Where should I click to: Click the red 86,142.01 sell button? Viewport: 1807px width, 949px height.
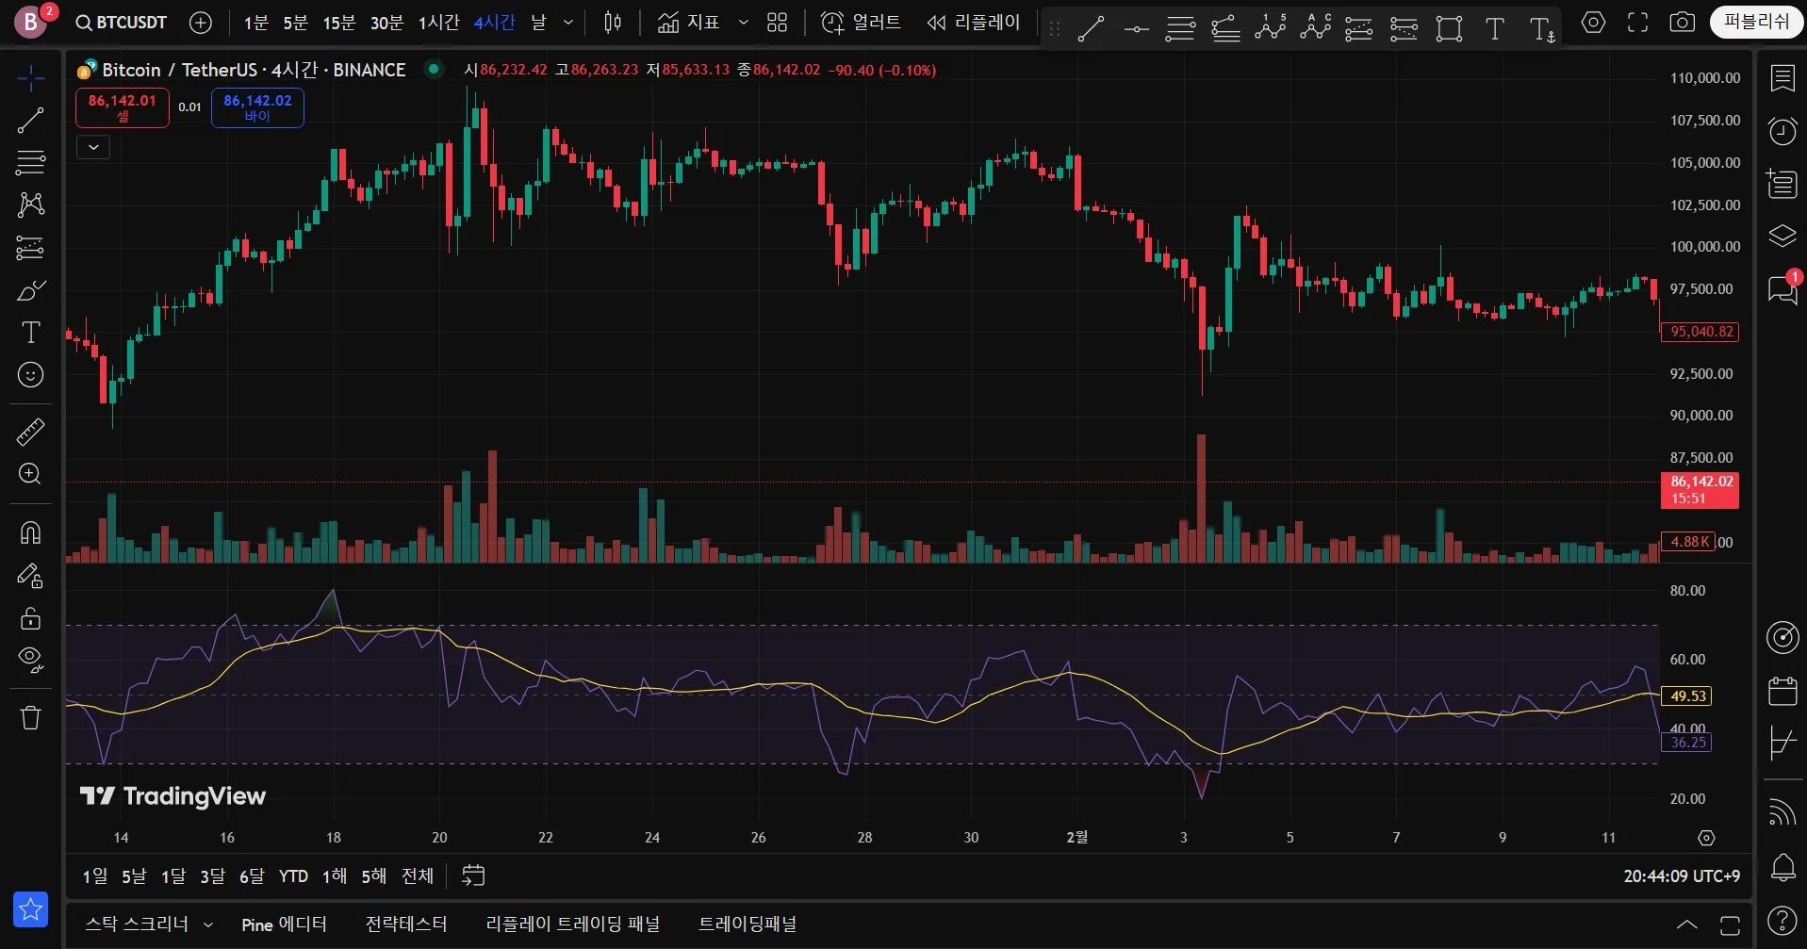point(123,107)
